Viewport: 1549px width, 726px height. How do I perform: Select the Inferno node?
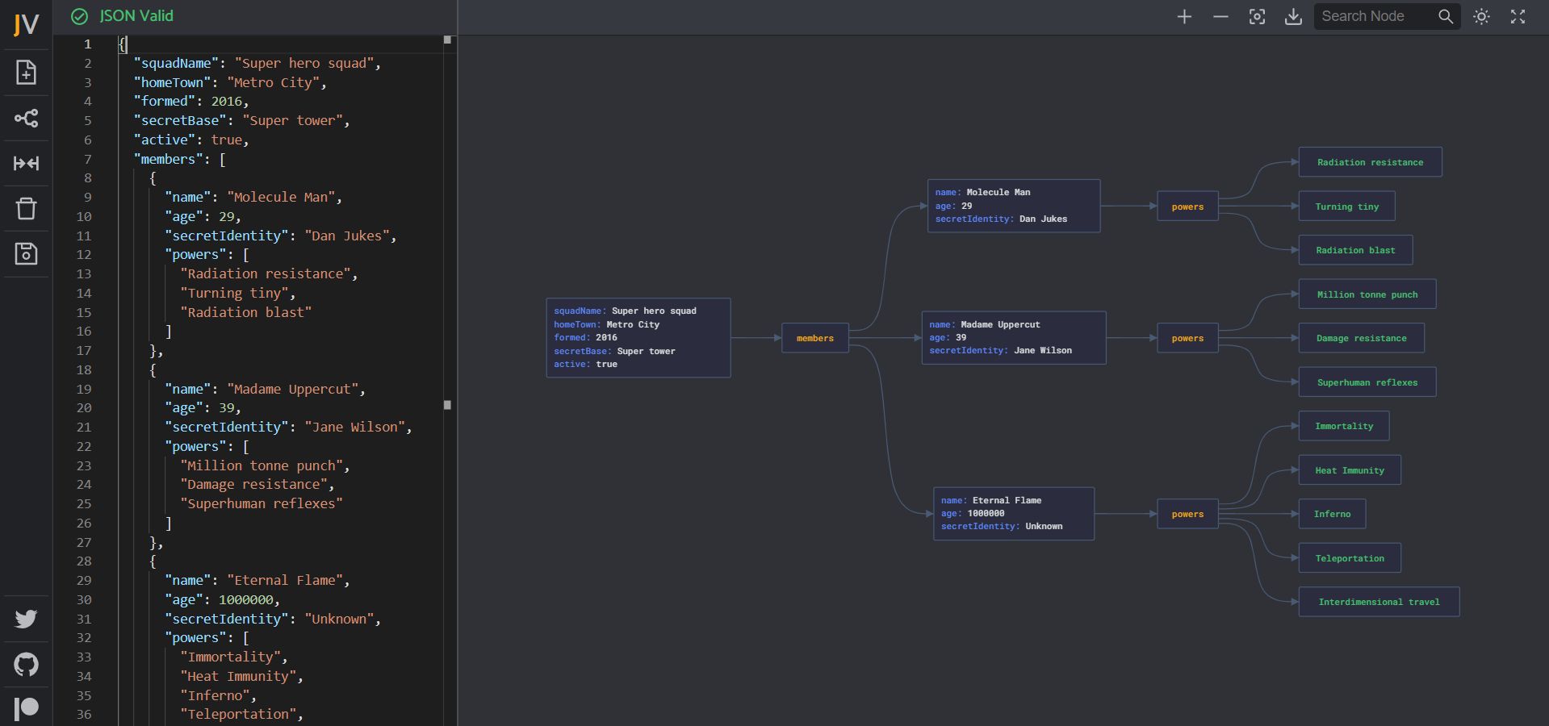[x=1332, y=514]
